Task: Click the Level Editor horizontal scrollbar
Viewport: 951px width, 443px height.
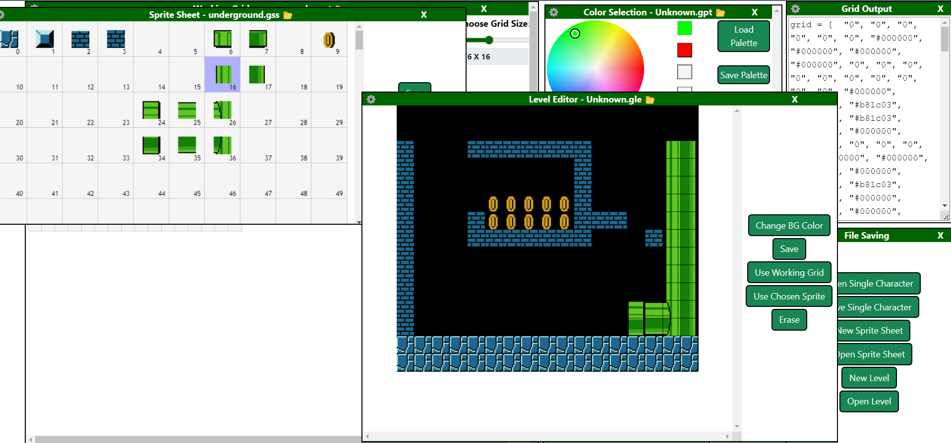Action: (547, 436)
